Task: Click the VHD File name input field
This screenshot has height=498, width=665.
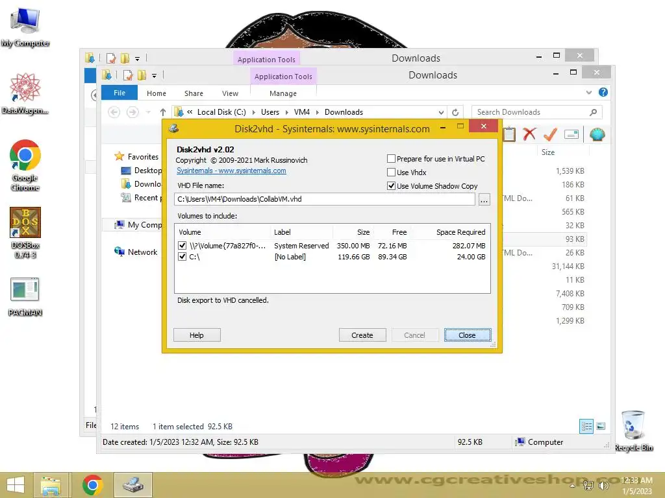Action: [x=325, y=199]
